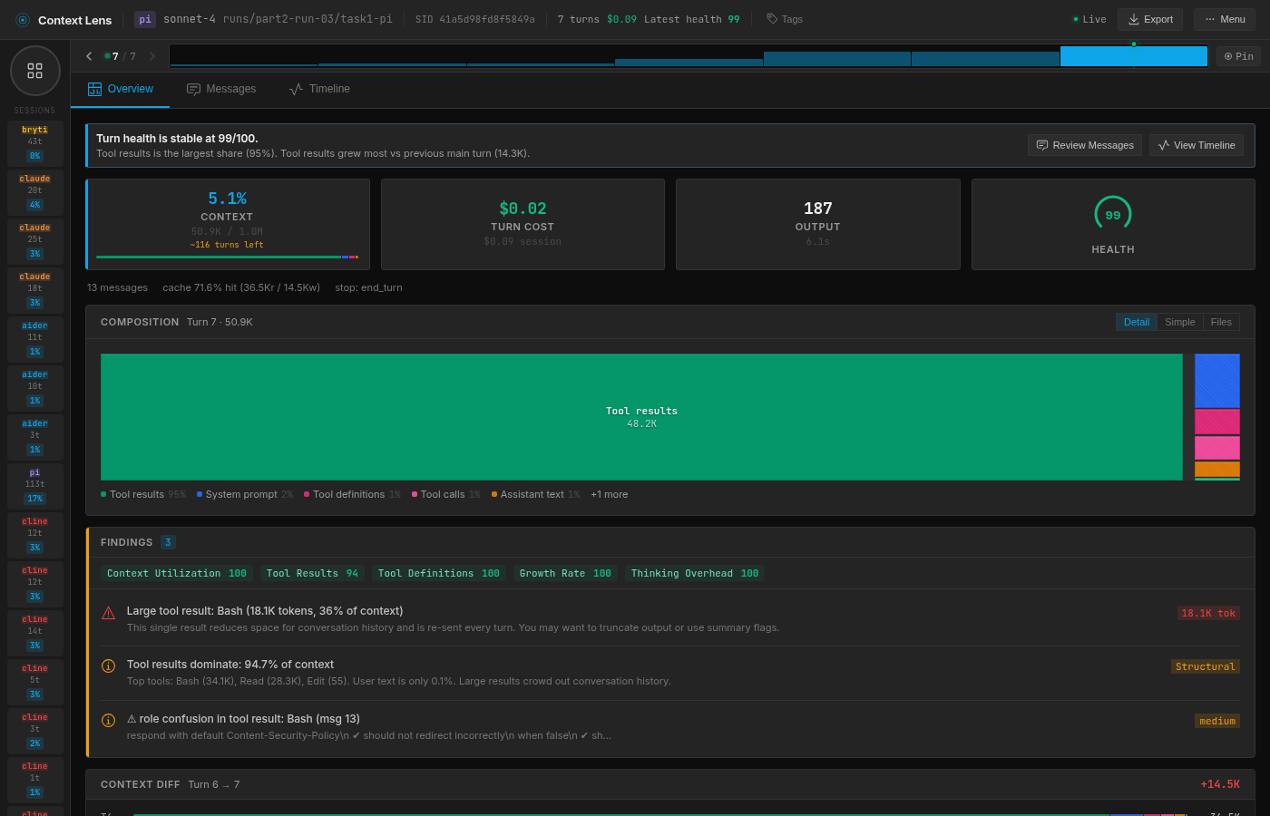Viewport: 1270px width, 816px height.
Task: Click the warning triangle on Large tool result finding
Action: (x=108, y=612)
